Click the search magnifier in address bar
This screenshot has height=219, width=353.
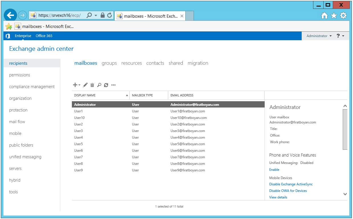89,15
